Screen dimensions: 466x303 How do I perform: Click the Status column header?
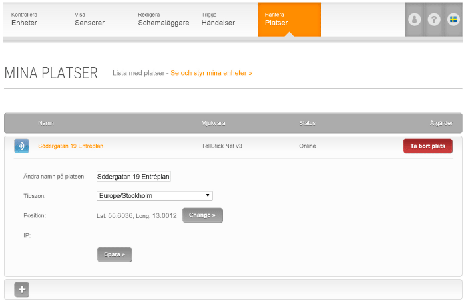pos(307,123)
